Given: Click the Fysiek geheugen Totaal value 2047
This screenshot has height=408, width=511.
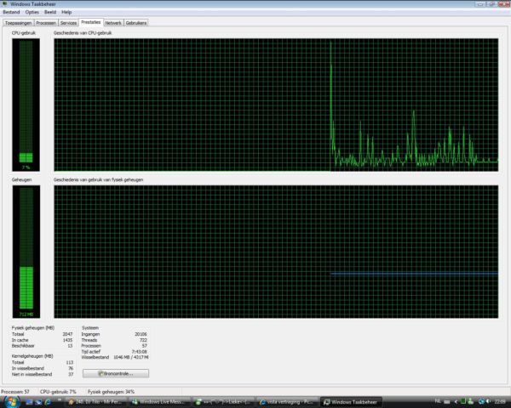Looking at the screenshot, I should click(x=67, y=334).
